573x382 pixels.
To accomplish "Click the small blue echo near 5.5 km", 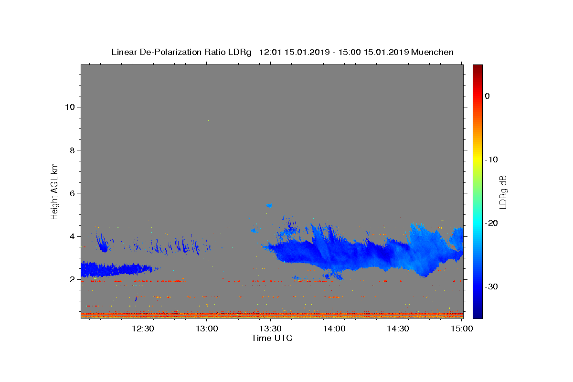I will coord(269,205).
